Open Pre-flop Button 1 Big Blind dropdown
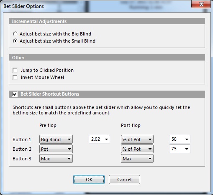The image size is (213, 195). 56,139
